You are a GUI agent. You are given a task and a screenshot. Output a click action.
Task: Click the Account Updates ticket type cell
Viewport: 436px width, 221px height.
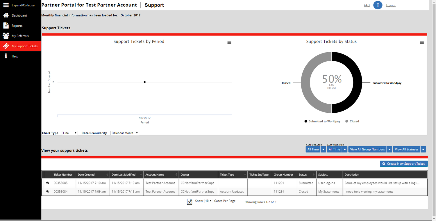tap(233, 191)
